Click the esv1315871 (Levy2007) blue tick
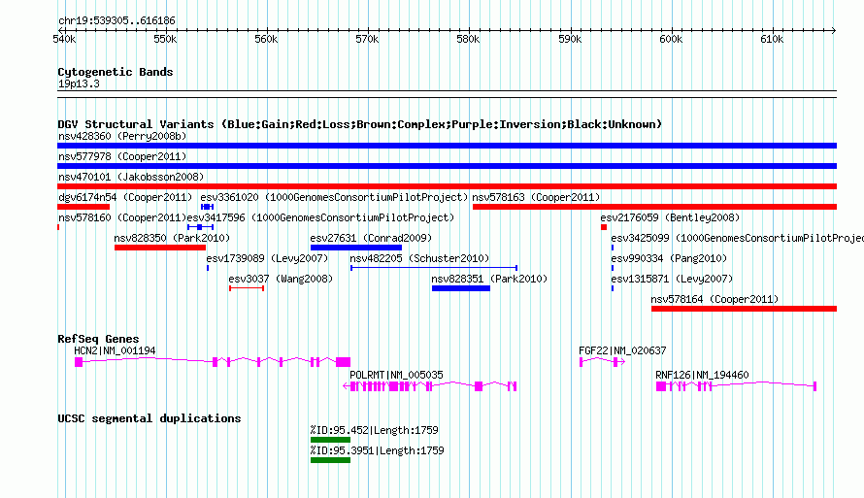This screenshot has height=498, width=864. [613, 288]
